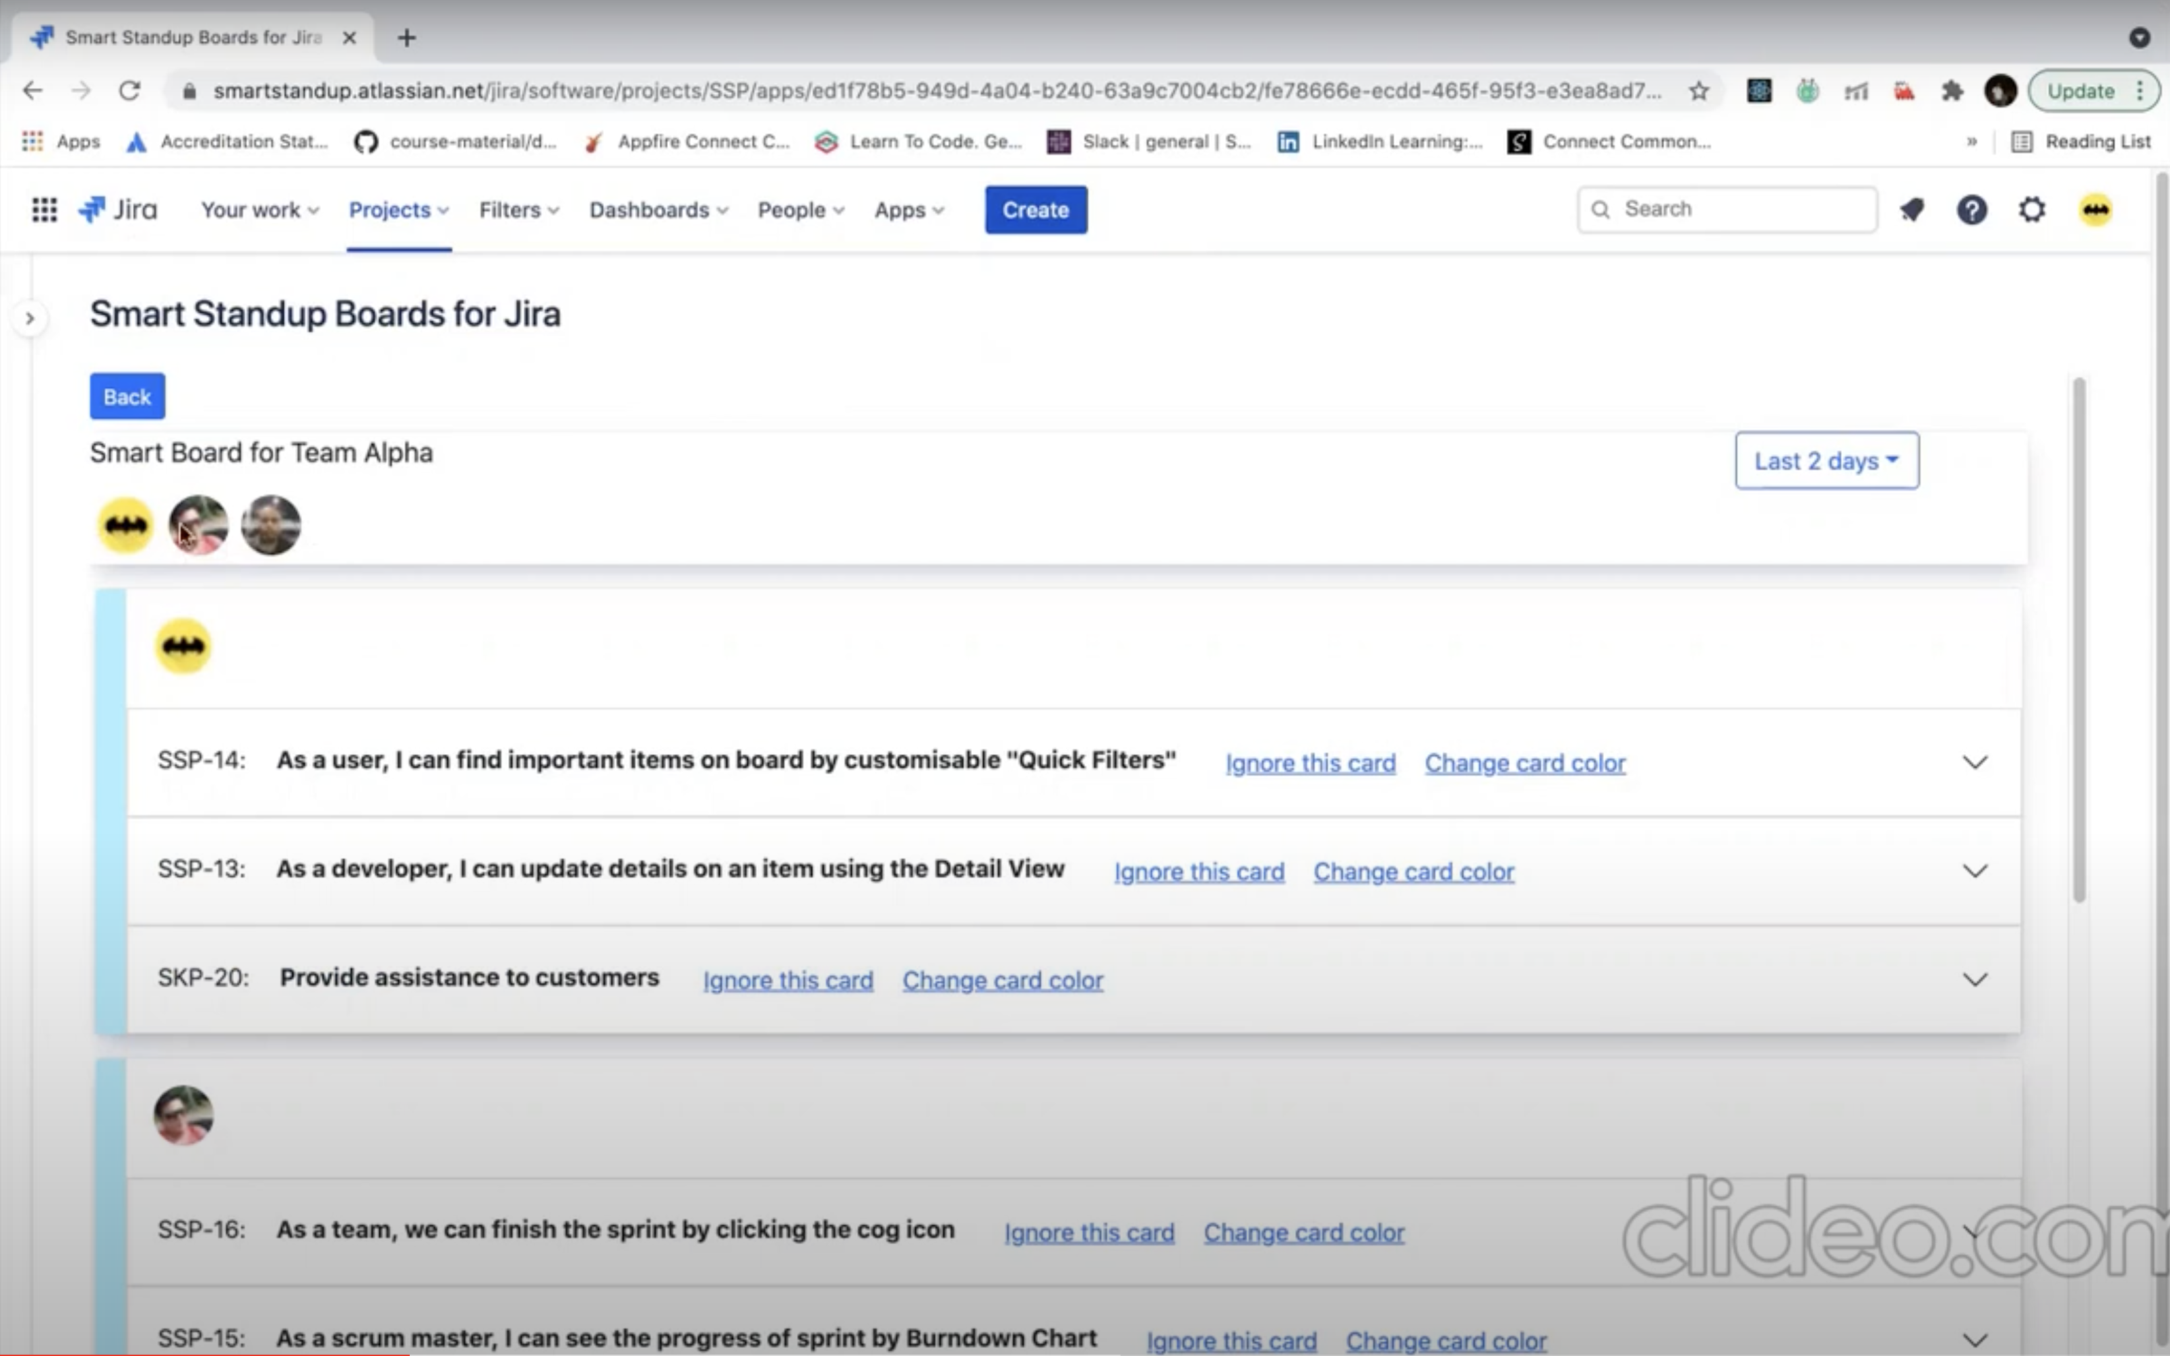The image size is (2170, 1356).
Task: Expand the SSP-14 card chevron
Action: tap(1975, 762)
